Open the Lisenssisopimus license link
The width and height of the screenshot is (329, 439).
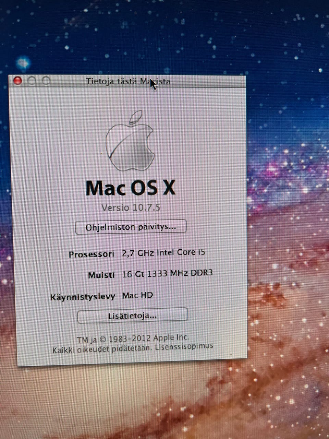tap(184, 346)
